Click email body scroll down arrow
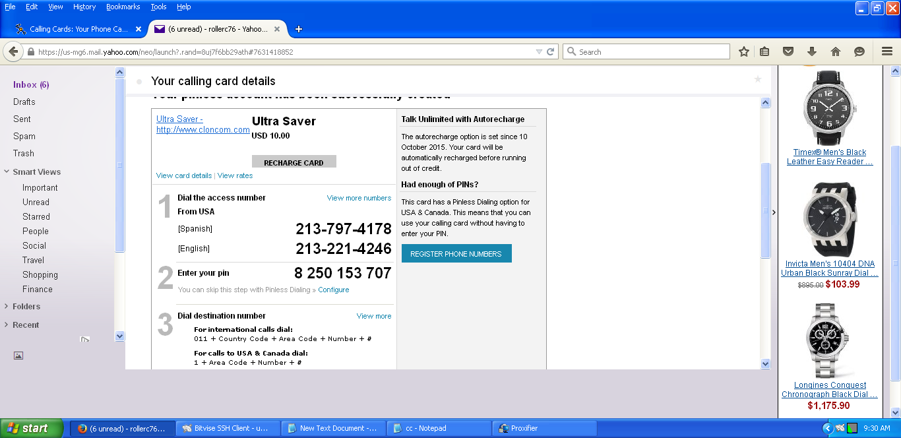Image resolution: width=901 pixels, height=438 pixels. [765, 363]
